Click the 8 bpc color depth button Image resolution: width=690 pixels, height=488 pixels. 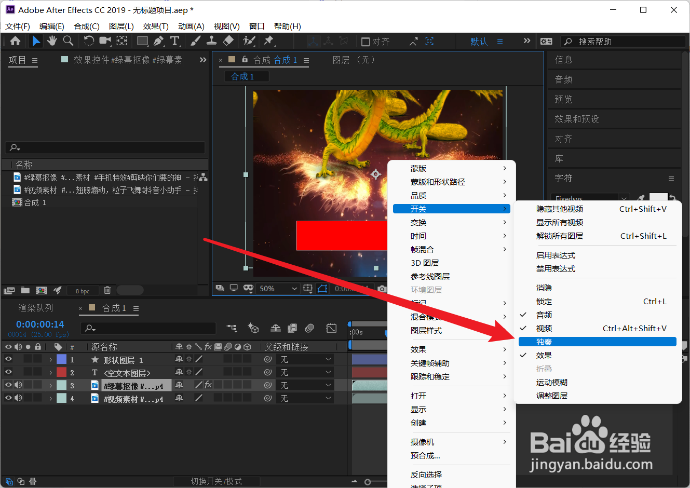pyautogui.click(x=83, y=291)
